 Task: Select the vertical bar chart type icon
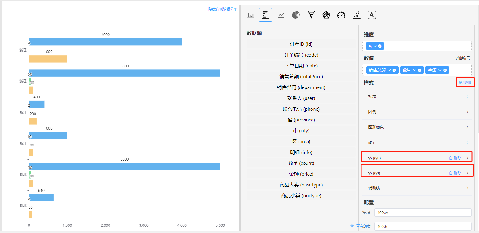[x=250, y=15]
